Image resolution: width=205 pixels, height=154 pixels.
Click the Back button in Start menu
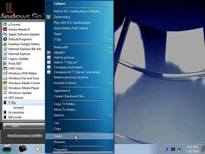(24, 126)
